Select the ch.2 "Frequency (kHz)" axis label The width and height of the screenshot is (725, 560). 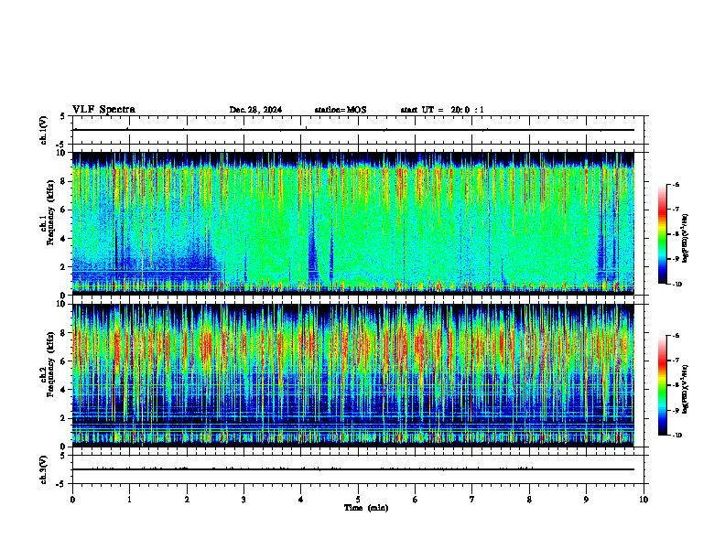click(x=50, y=364)
